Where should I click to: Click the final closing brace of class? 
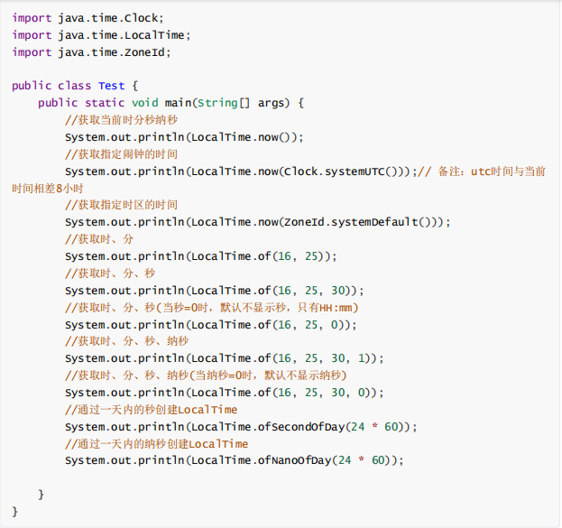[15, 511]
